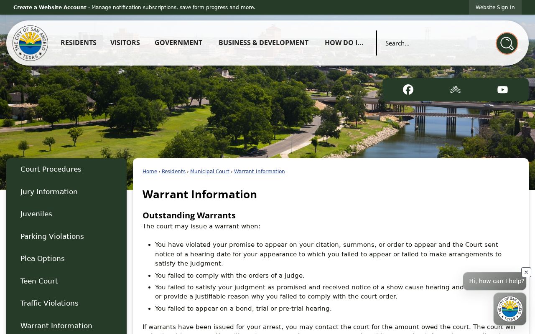535x334 pixels.
Task: Close the chat help bubble
Action: tap(526, 272)
